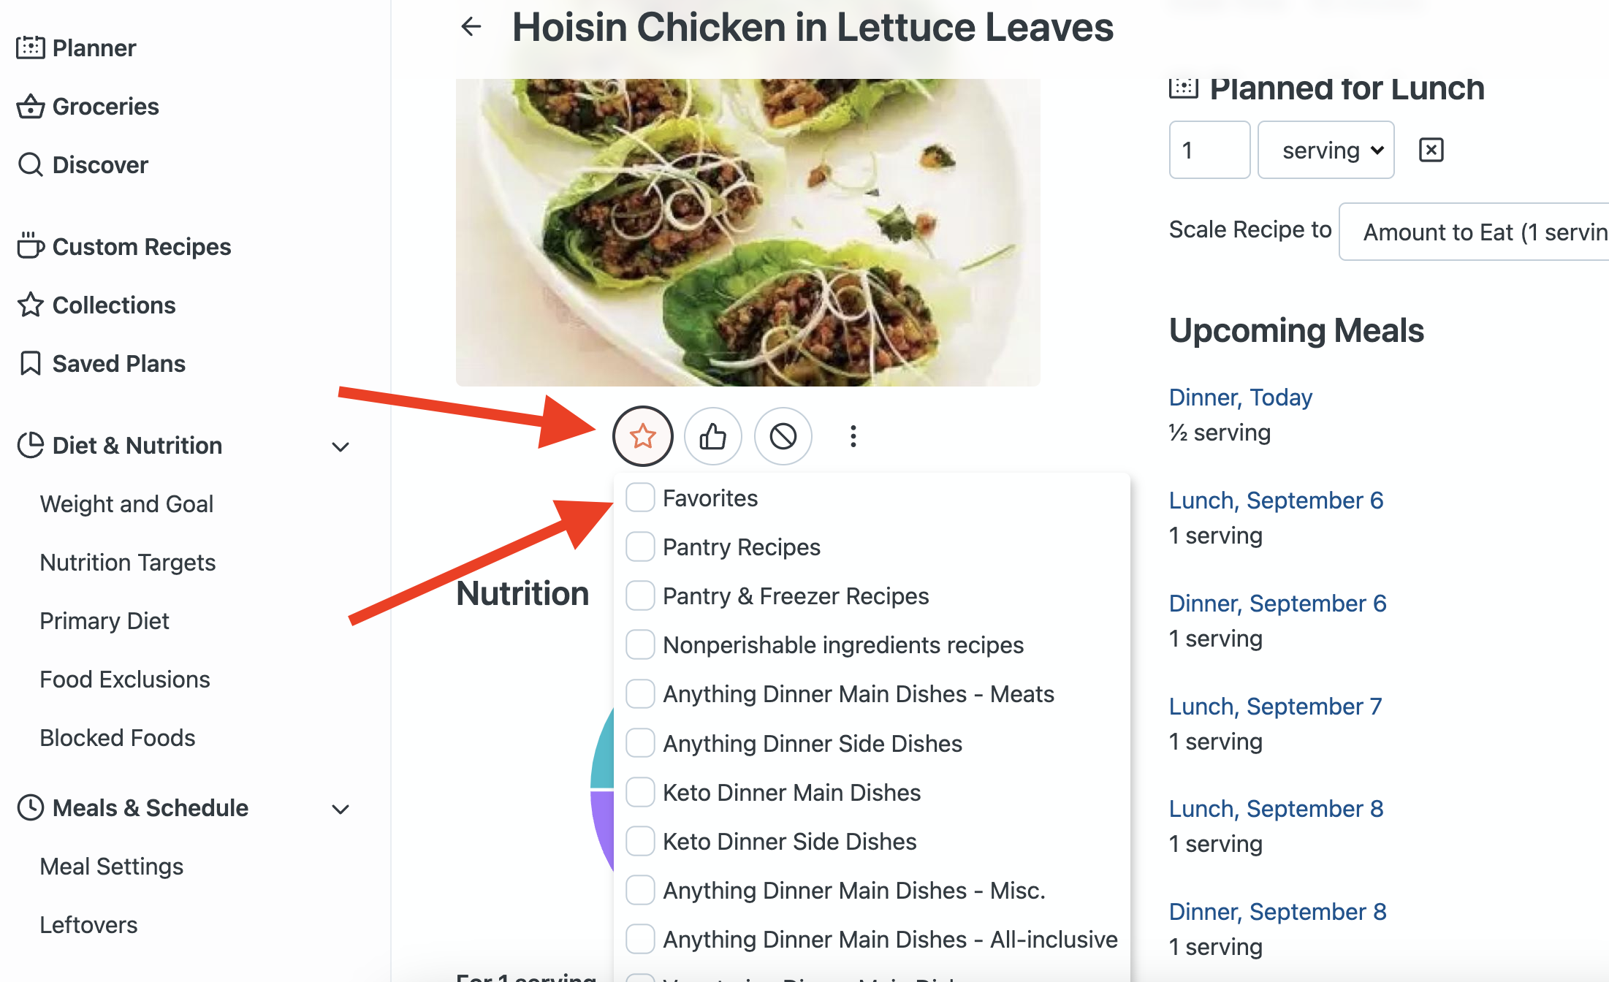Image resolution: width=1609 pixels, height=982 pixels.
Task: Open the serving unit dropdown
Action: (x=1325, y=150)
